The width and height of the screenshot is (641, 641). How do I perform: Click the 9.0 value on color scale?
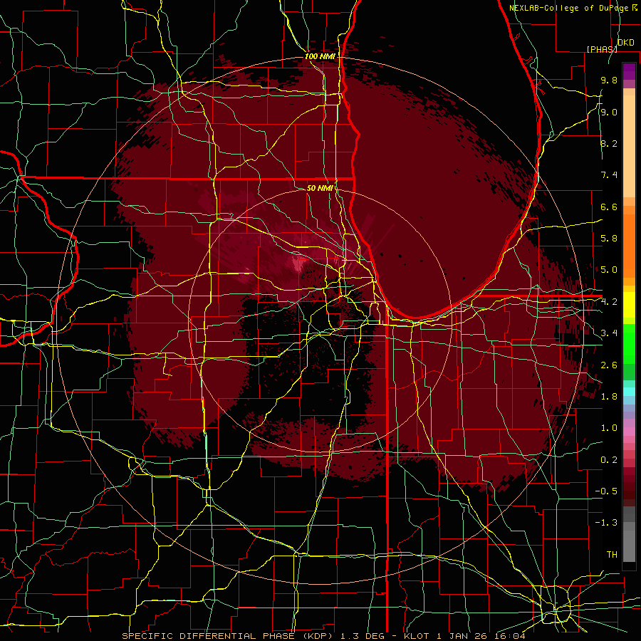tap(609, 113)
